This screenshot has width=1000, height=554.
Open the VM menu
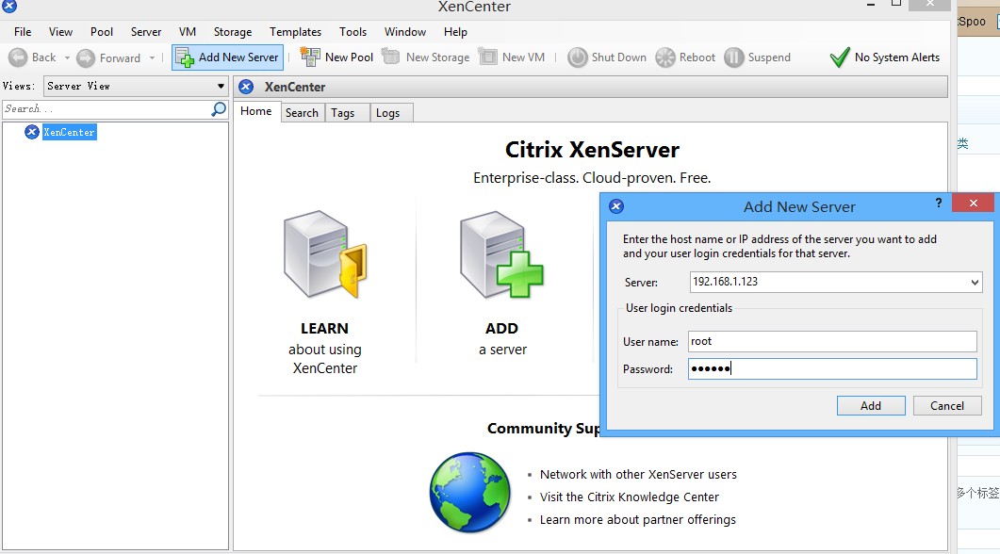click(x=188, y=32)
